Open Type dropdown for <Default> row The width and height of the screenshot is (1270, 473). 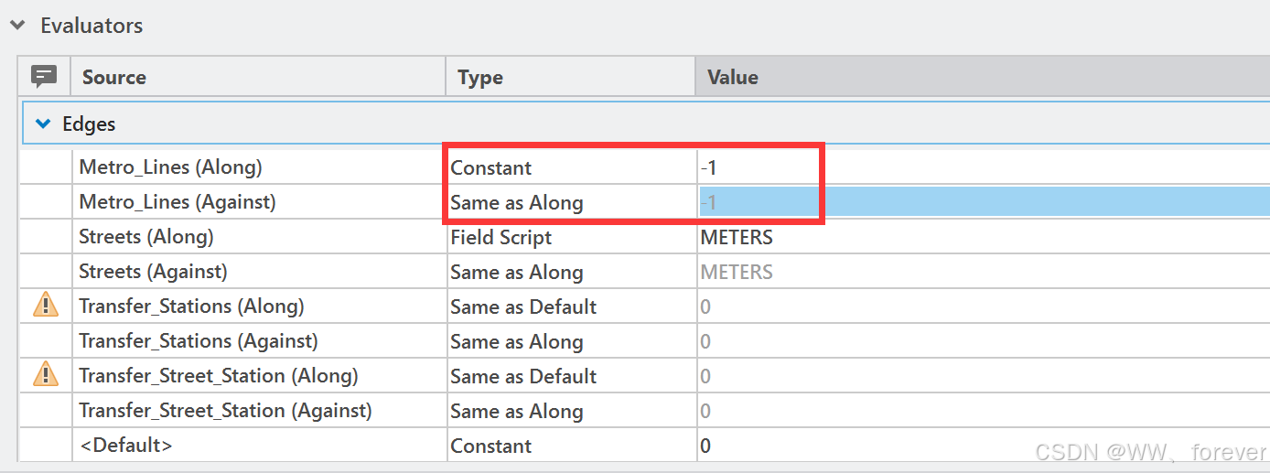pos(571,446)
